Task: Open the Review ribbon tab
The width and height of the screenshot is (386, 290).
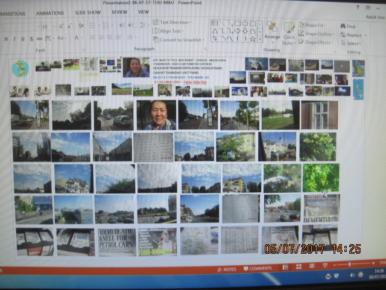Action: pyautogui.click(x=119, y=12)
